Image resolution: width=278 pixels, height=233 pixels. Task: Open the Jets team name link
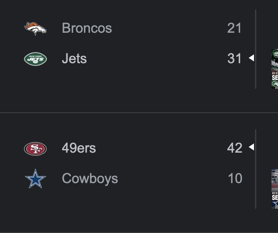[74, 59]
